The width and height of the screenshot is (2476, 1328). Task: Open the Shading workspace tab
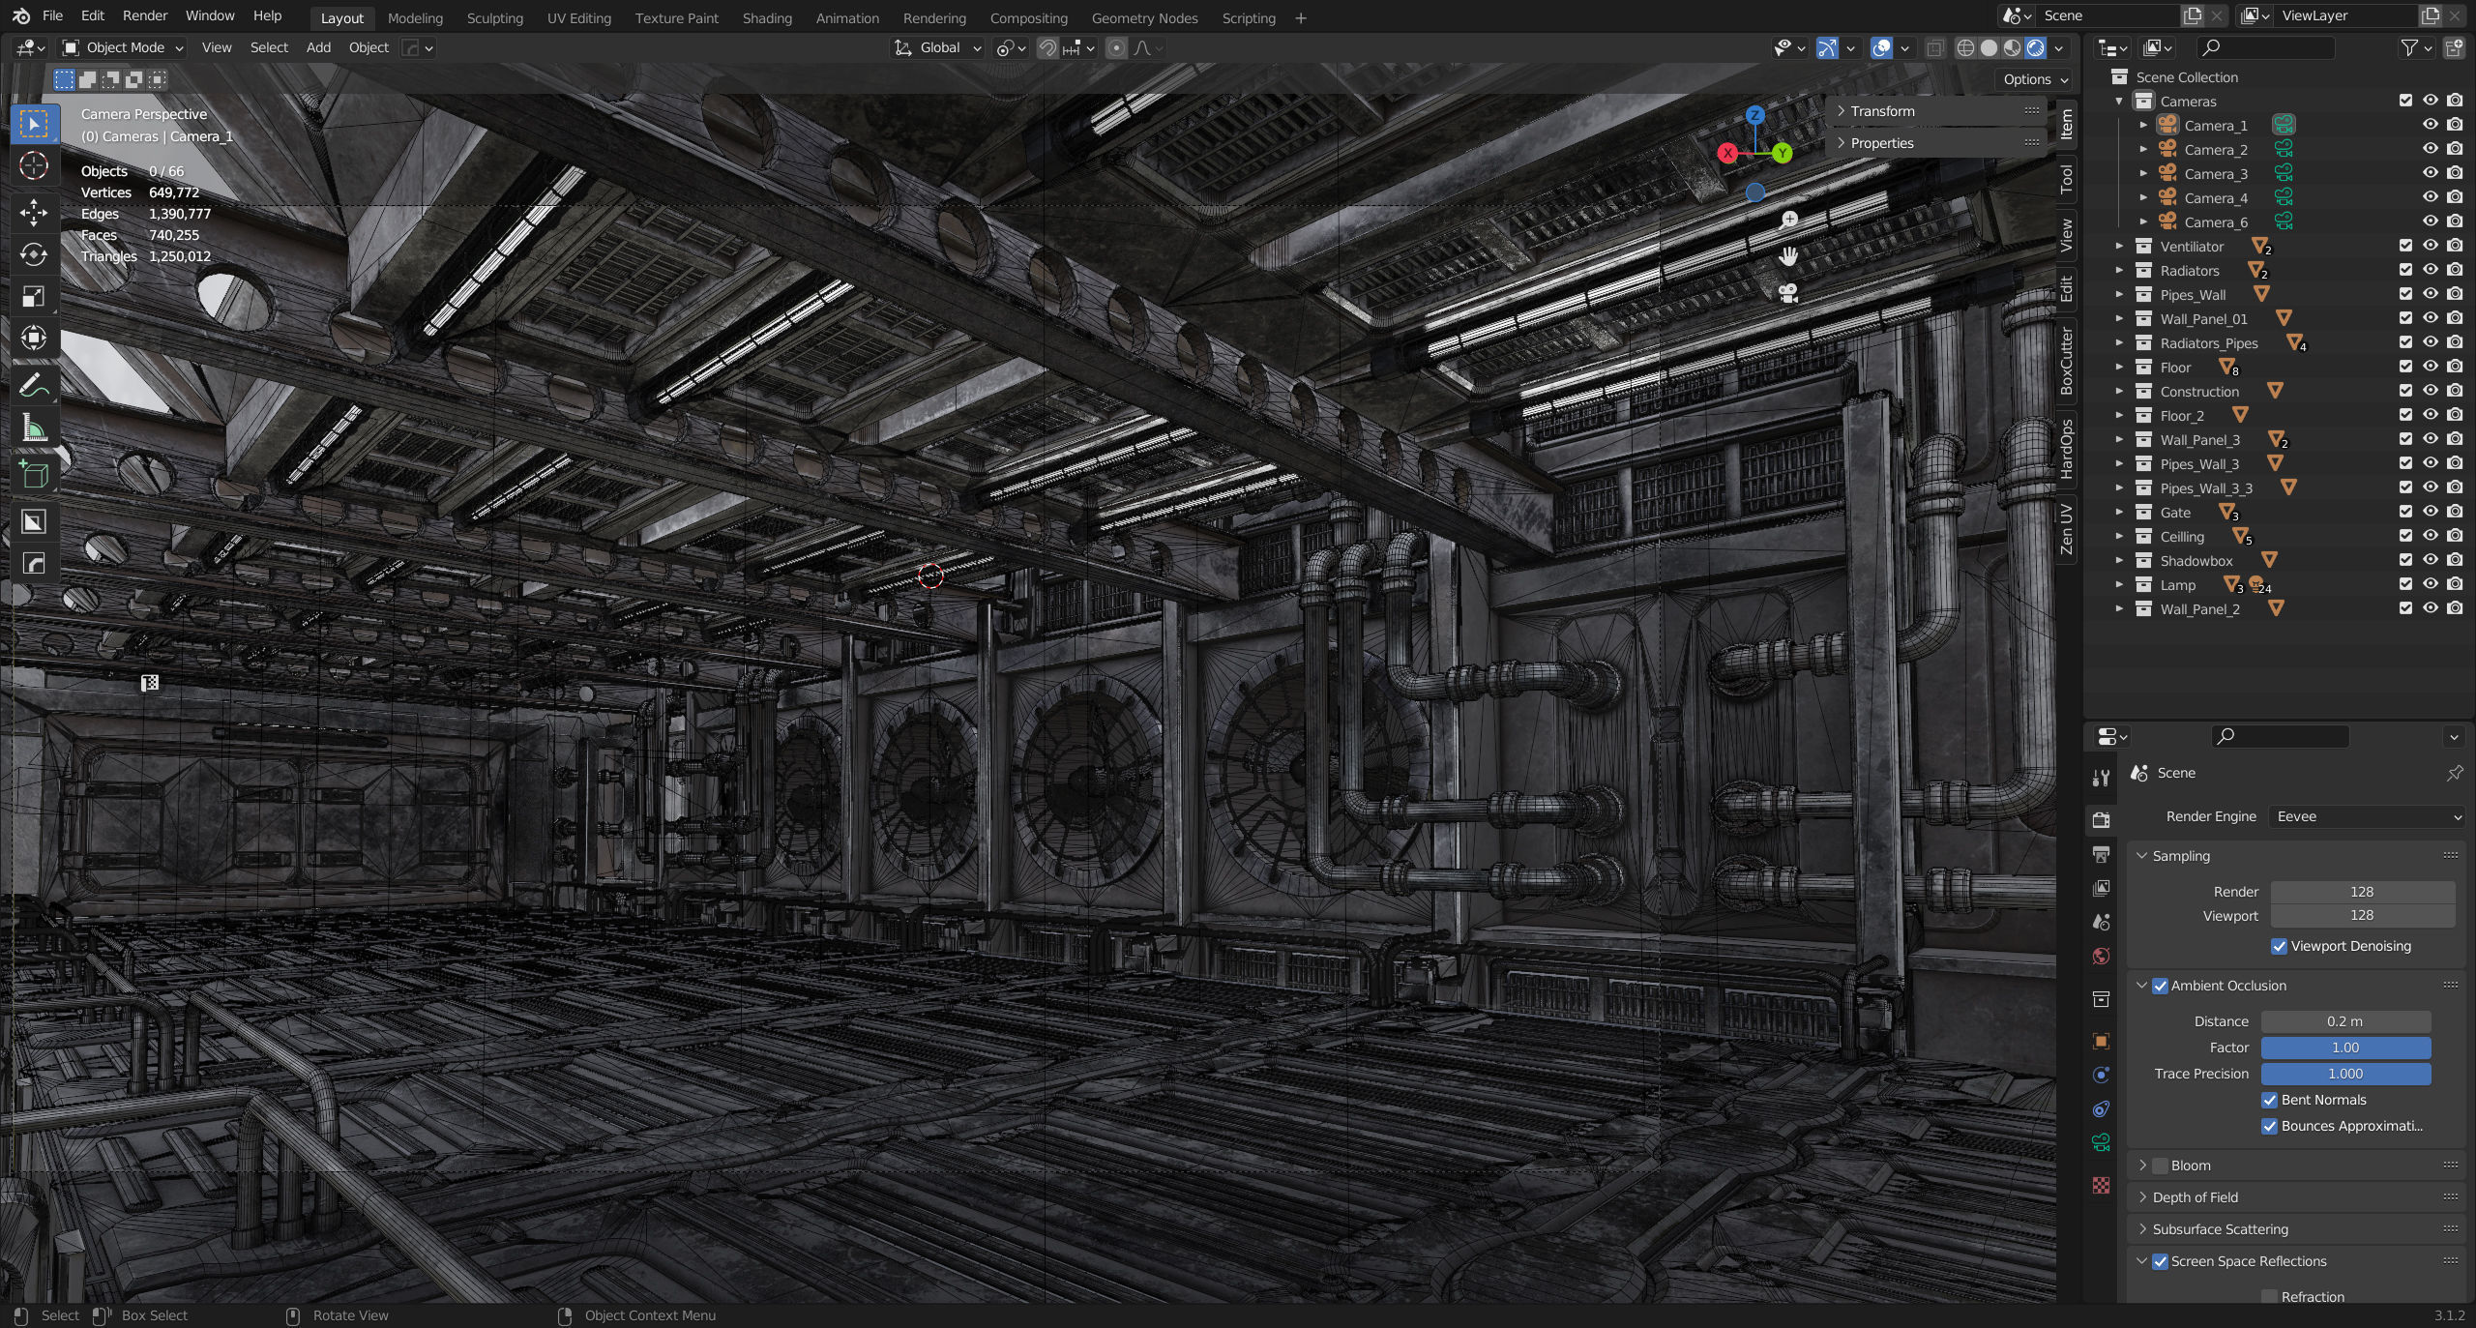766,17
